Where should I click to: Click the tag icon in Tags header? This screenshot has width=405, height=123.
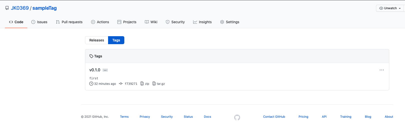coord(91,56)
